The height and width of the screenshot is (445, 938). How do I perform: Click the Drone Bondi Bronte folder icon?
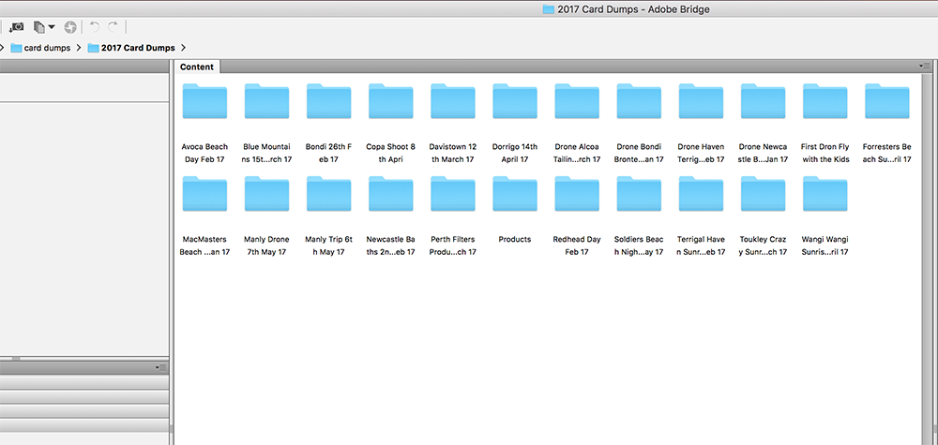coord(639,101)
